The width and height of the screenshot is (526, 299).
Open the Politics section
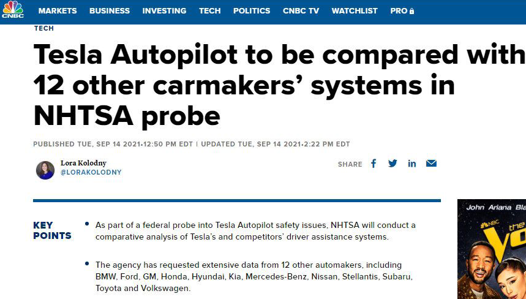point(252,11)
